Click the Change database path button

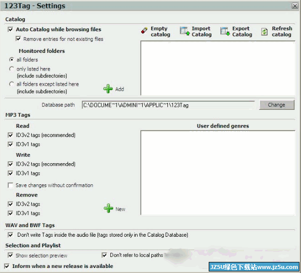click(x=277, y=105)
